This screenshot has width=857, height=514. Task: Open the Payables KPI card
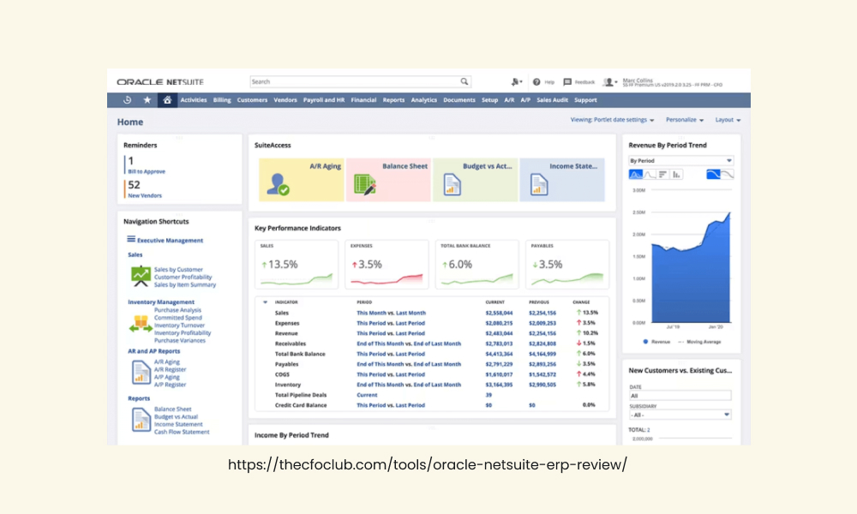click(566, 265)
